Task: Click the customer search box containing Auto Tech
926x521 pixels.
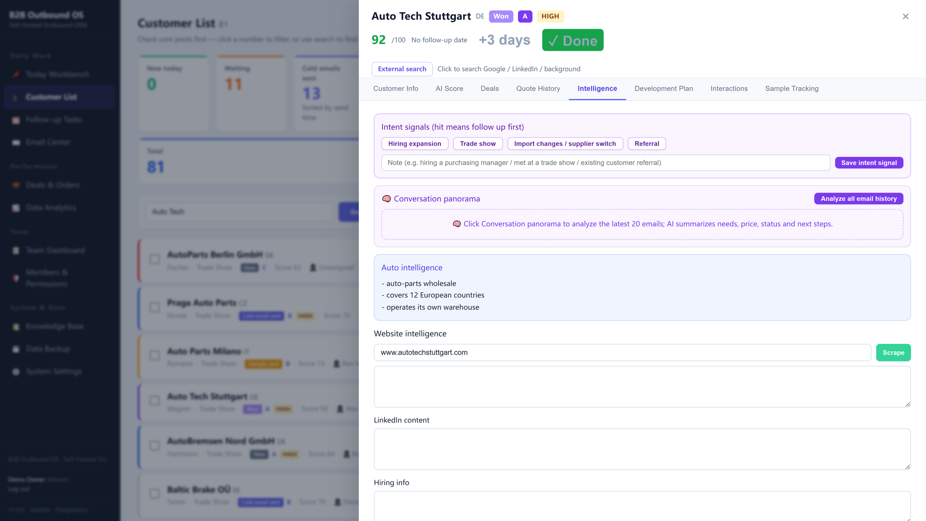Action: point(239,211)
